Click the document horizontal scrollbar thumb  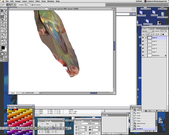pyautogui.click(x=93, y=93)
